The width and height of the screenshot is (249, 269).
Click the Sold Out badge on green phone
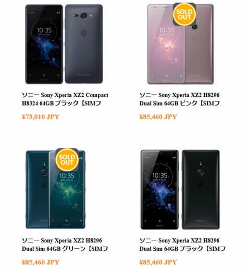[x=67, y=160]
